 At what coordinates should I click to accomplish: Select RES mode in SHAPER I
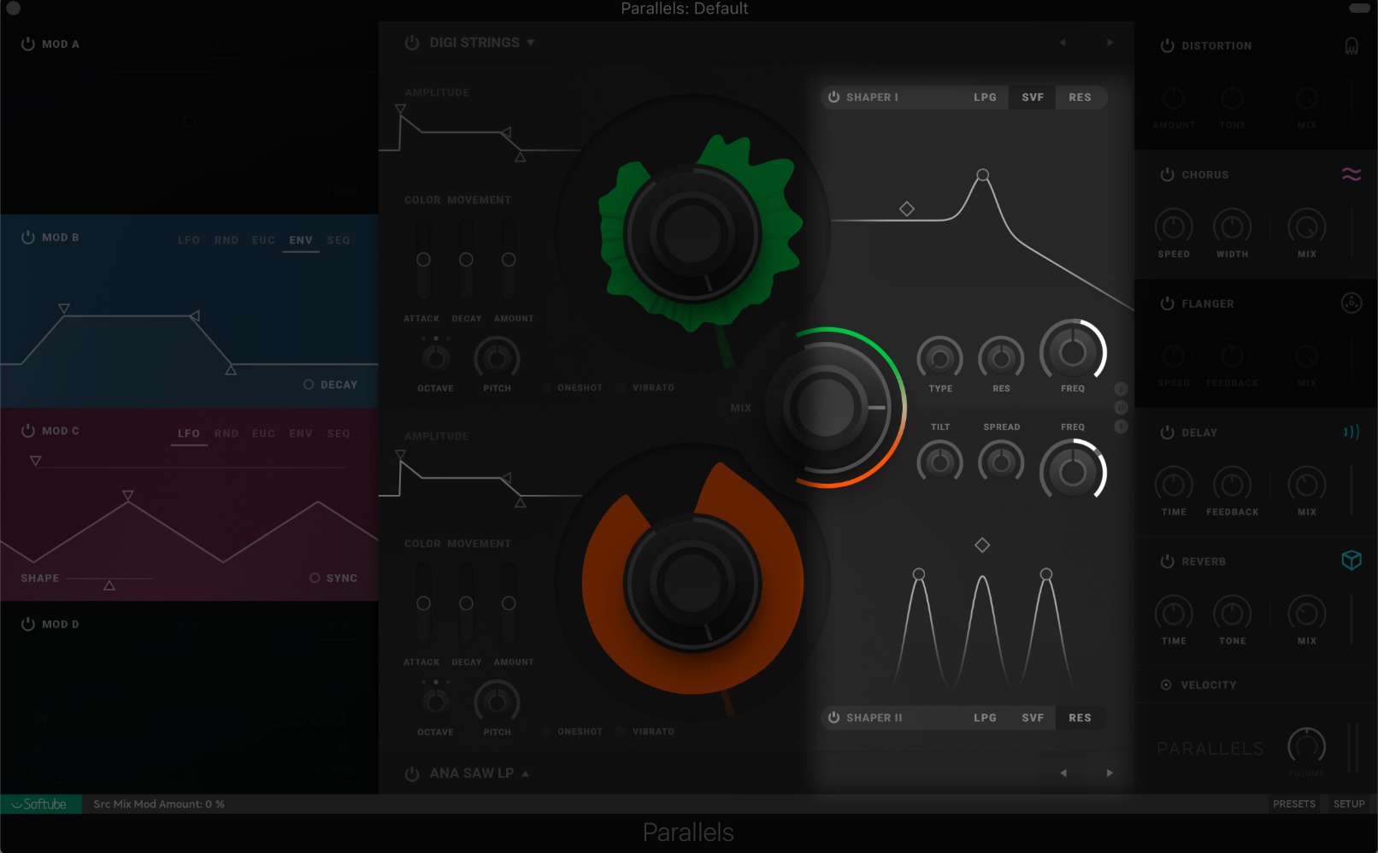[x=1080, y=97]
